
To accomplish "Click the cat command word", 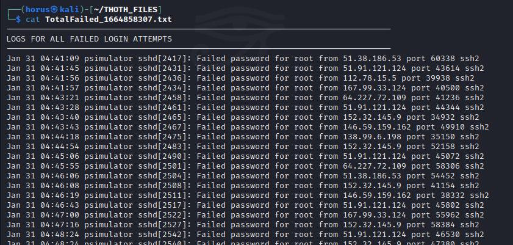I will (x=33, y=20).
